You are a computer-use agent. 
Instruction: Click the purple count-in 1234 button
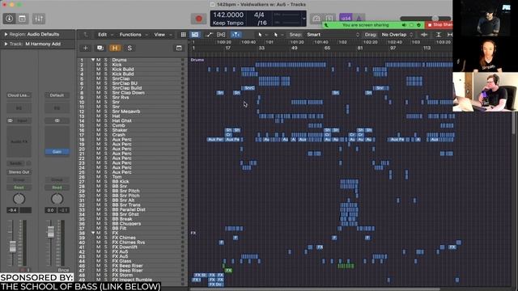(346, 19)
